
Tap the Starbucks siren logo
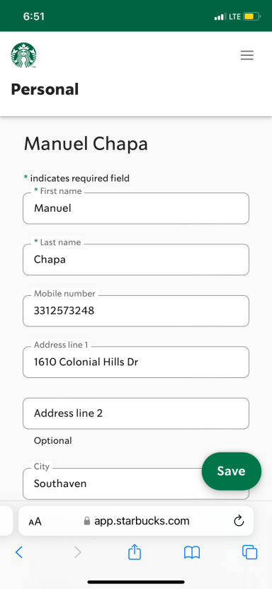point(23,55)
